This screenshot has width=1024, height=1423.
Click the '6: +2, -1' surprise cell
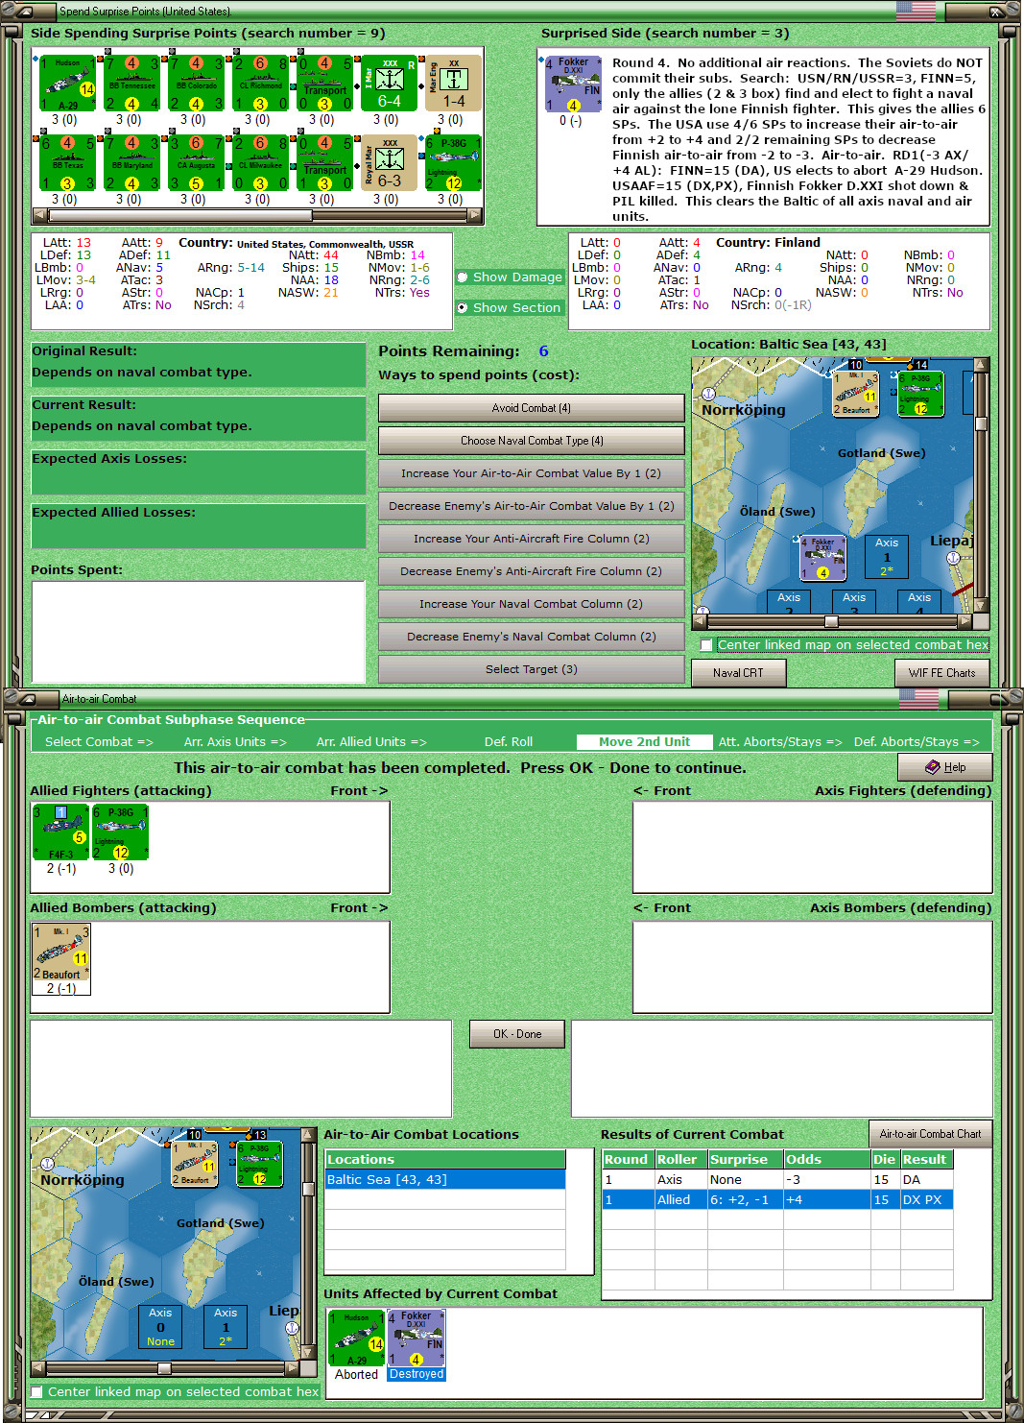(745, 1199)
